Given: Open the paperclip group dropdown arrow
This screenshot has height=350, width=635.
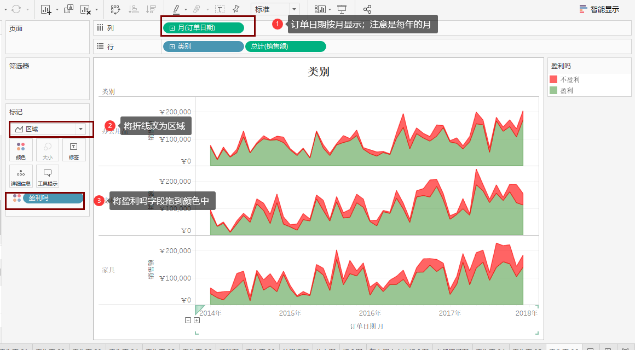Looking at the screenshot, I should (x=208, y=9).
